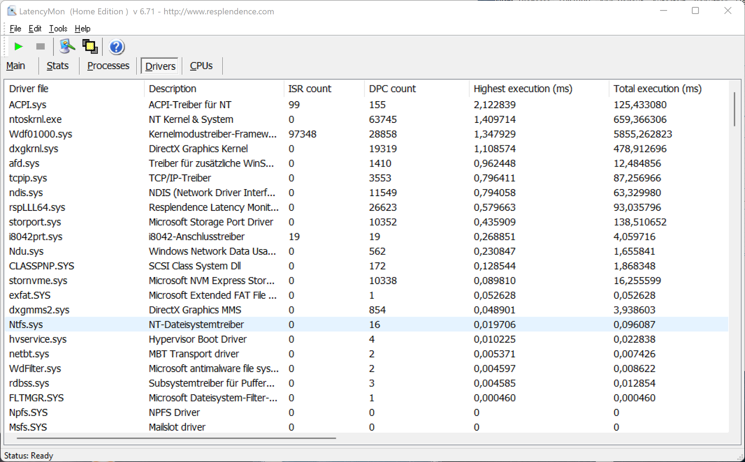Open the File menu

(x=15, y=29)
